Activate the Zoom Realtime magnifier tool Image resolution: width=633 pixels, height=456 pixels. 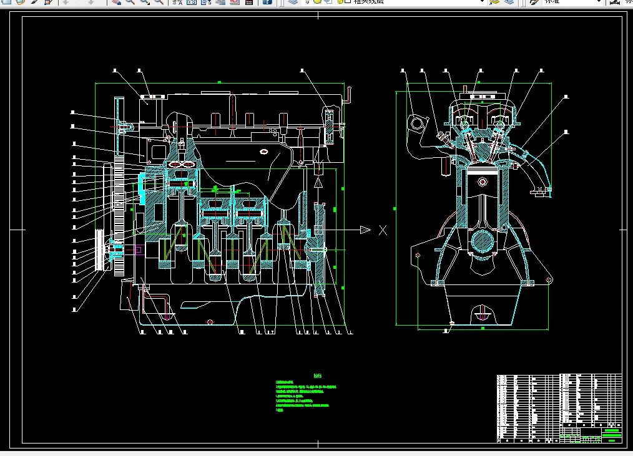coord(130,2)
